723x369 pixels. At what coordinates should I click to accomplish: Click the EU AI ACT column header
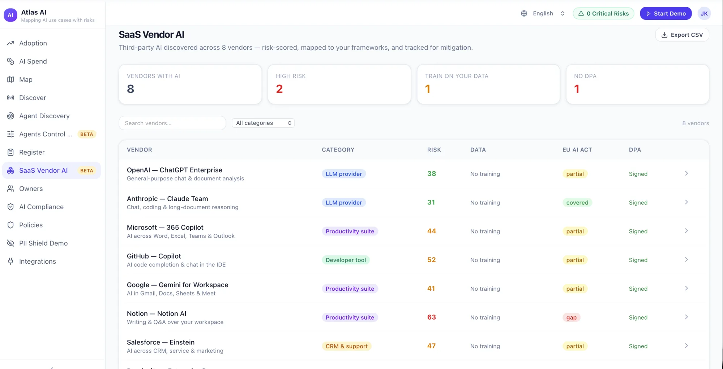[x=577, y=150]
